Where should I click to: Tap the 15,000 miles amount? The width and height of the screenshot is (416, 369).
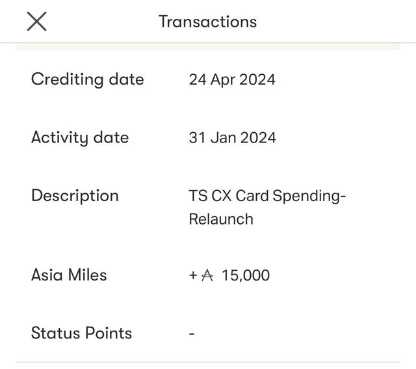click(x=246, y=275)
